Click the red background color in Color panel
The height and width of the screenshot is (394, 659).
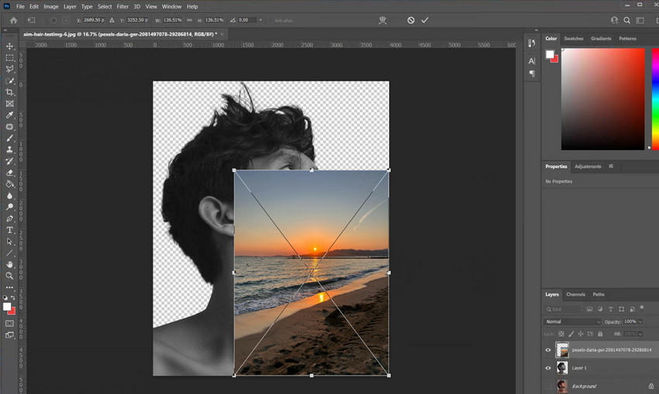[555, 60]
